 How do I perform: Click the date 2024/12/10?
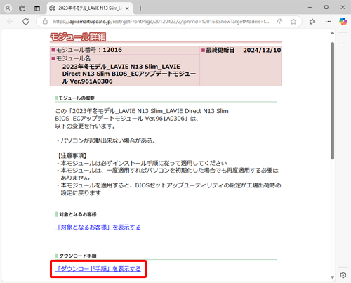pyautogui.click(x=262, y=50)
